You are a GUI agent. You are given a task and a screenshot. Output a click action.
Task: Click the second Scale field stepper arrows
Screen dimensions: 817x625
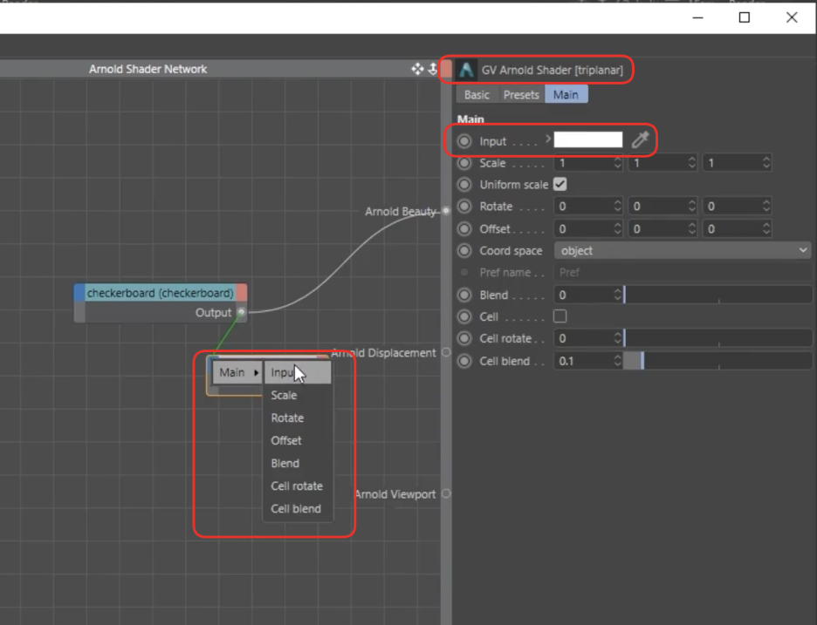pos(692,163)
